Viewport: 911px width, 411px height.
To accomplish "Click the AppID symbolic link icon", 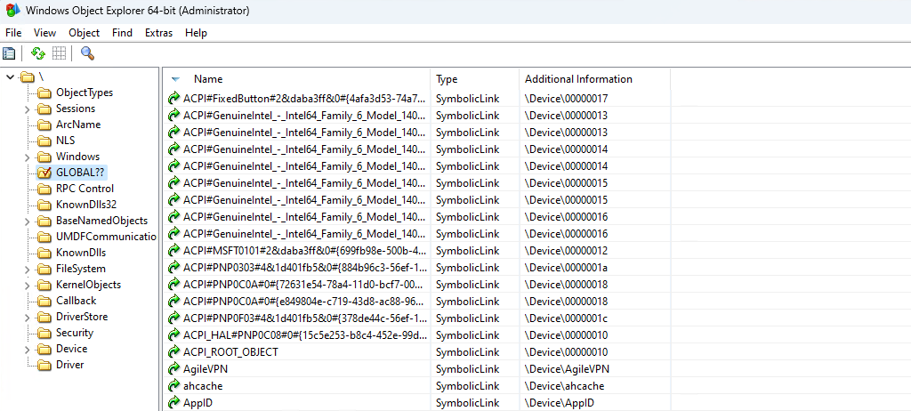I will pyautogui.click(x=173, y=403).
